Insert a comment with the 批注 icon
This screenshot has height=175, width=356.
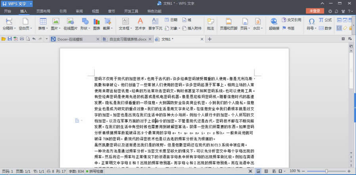coord(210,24)
